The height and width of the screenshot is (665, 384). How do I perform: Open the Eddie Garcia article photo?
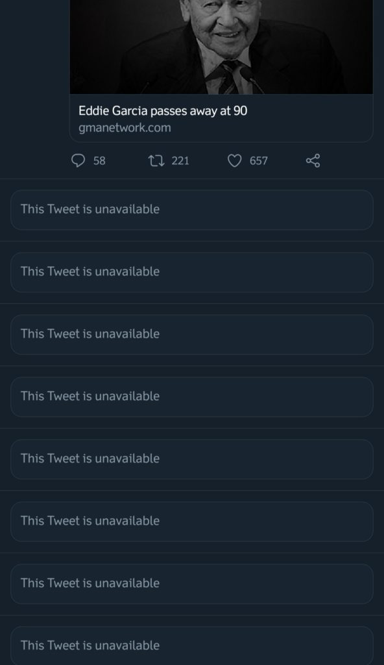click(221, 47)
